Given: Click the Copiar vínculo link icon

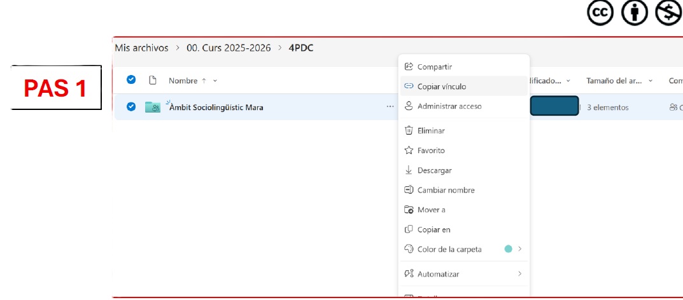Looking at the screenshot, I should 409,86.
